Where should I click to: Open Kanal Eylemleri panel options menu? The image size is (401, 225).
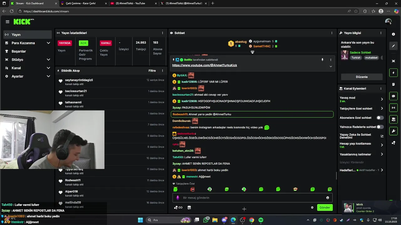pos(381,88)
